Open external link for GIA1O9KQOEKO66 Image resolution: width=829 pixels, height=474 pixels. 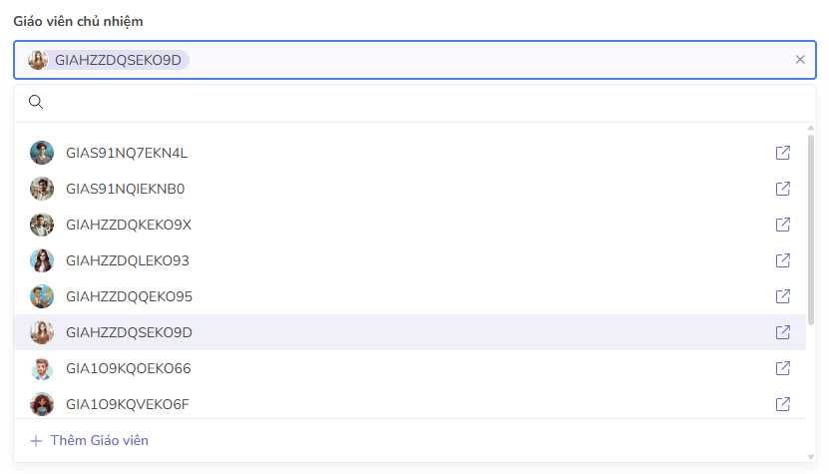pyautogui.click(x=783, y=368)
